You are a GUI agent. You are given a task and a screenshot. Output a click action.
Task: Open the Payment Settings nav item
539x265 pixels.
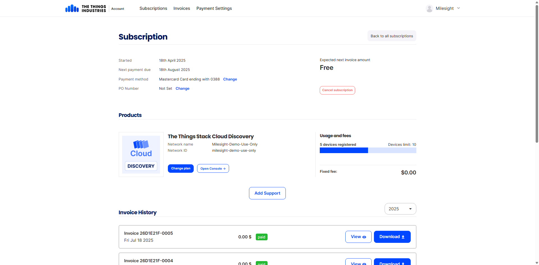[x=214, y=8]
